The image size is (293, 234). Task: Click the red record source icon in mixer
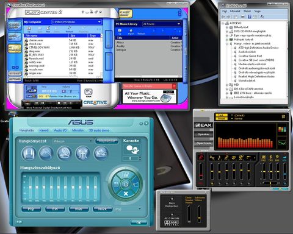click(x=201, y=157)
